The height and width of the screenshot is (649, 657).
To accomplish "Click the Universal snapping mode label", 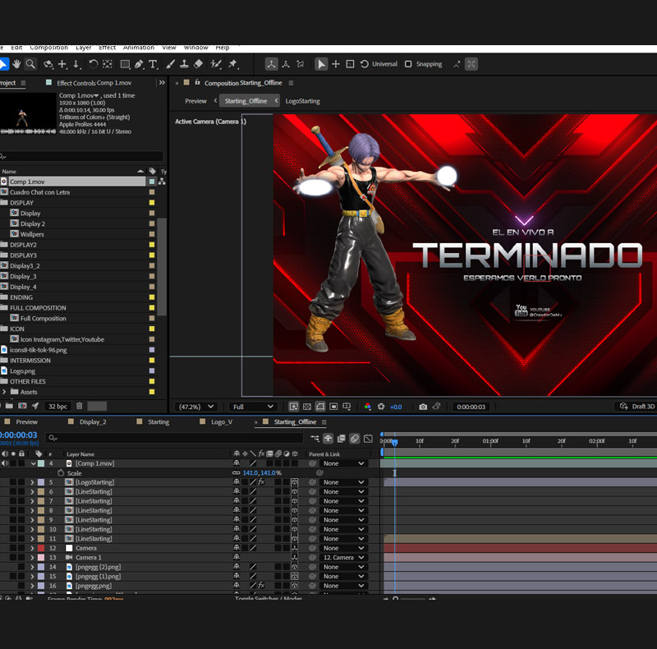I will (384, 64).
